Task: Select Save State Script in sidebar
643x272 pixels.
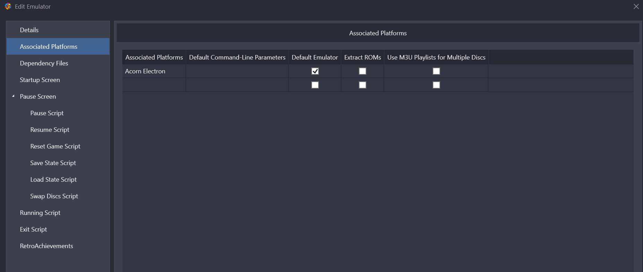Action: click(53, 163)
